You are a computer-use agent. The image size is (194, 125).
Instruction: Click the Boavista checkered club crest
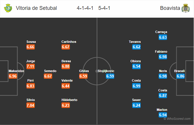coord(186,8)
